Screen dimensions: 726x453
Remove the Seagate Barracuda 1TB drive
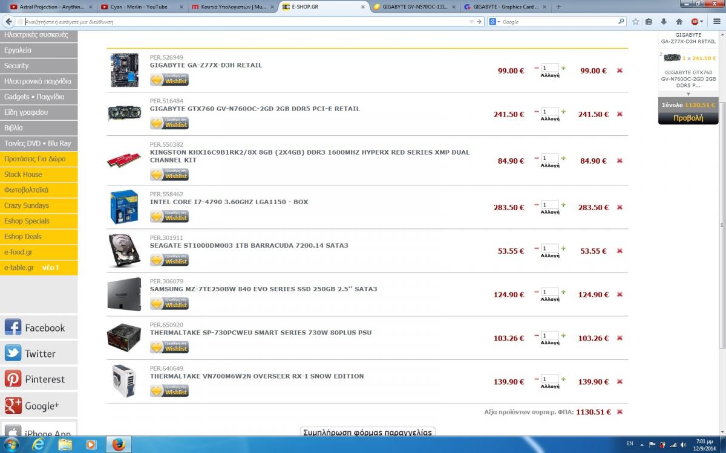(x=620, y=251)
